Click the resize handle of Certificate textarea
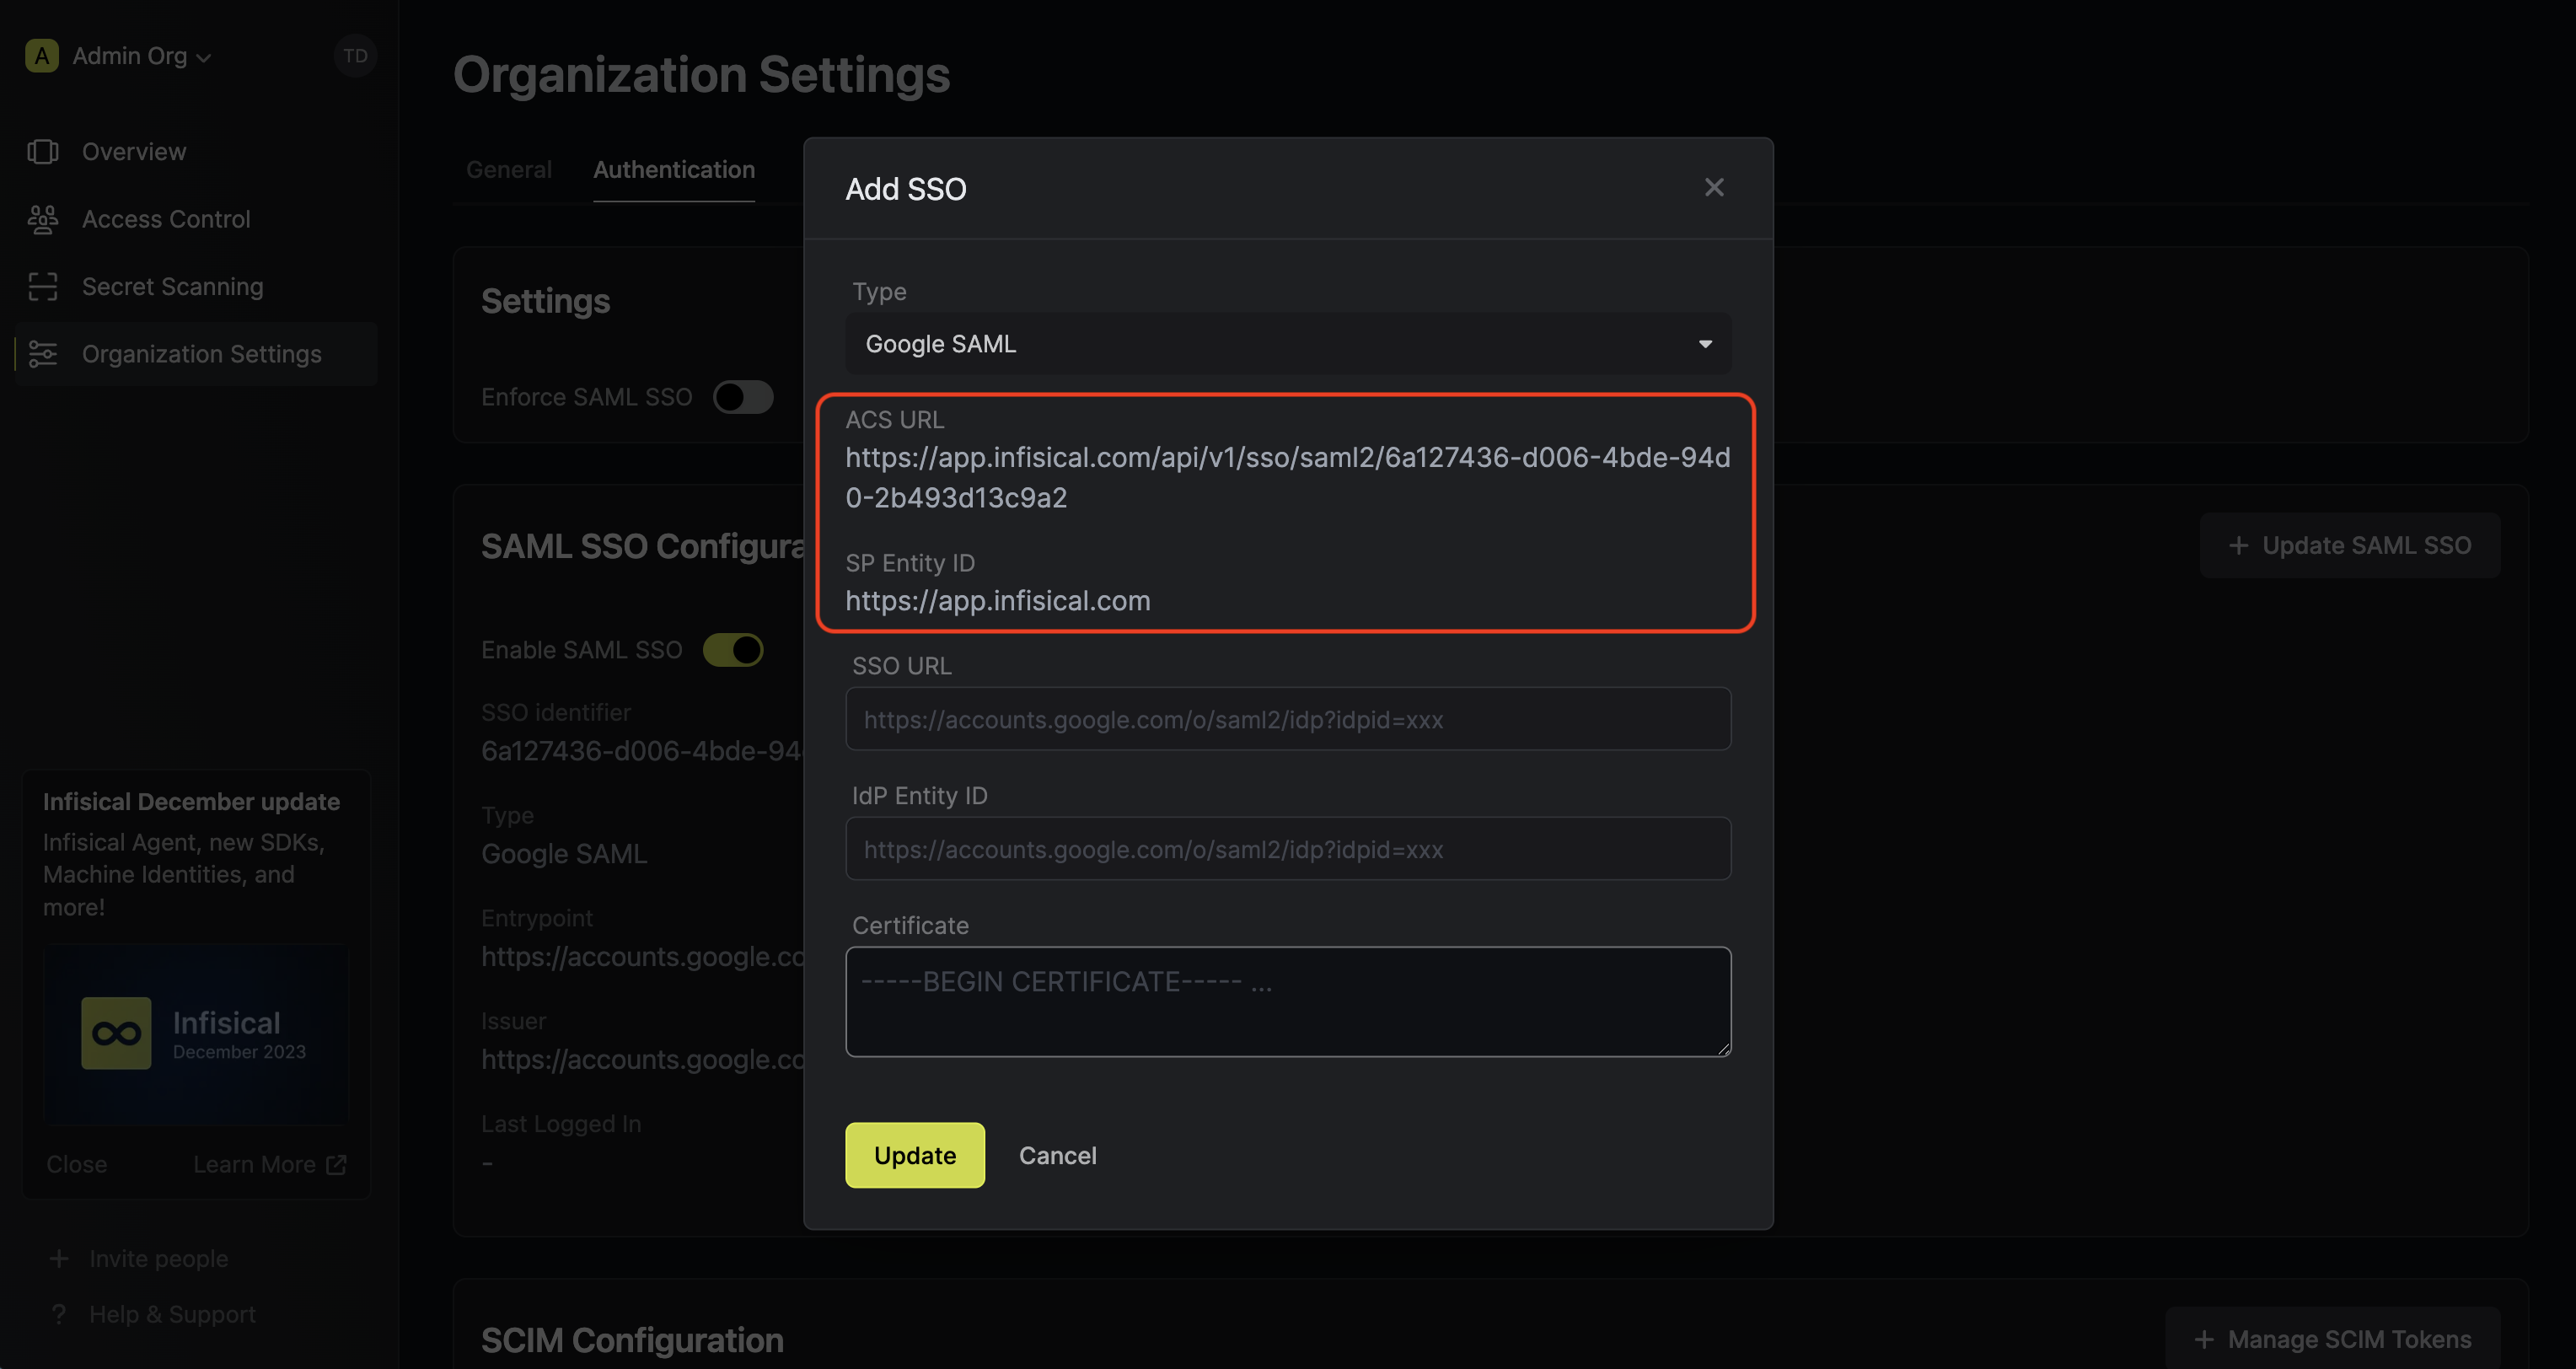 pos(1724,1049)
